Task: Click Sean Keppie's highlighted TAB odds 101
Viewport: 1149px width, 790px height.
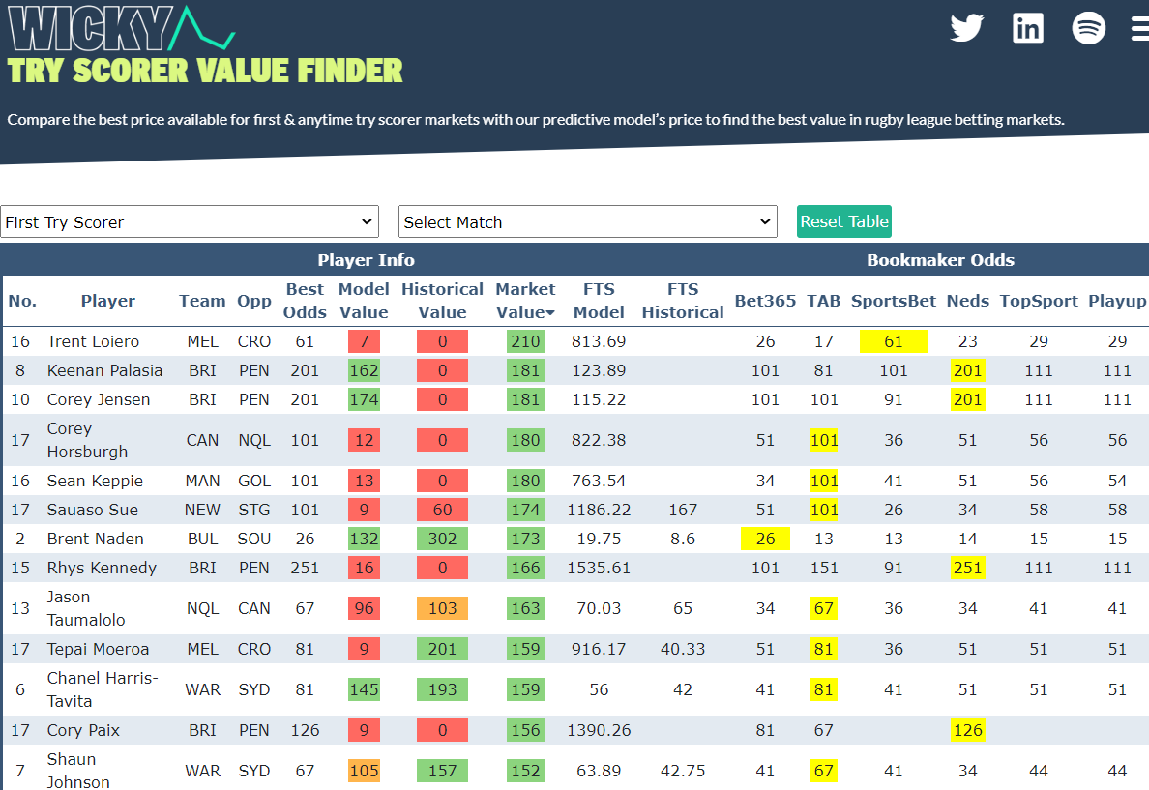Action: tap(824, 481)
